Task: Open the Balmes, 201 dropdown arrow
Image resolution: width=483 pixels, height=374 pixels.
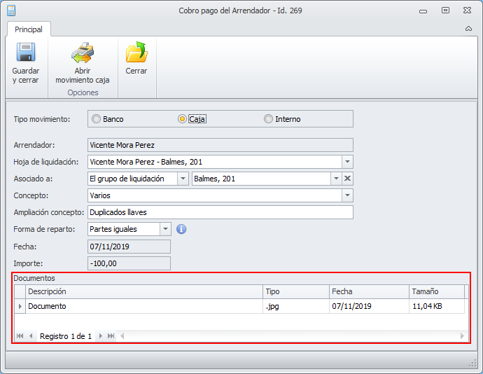Action: (337, 179)
